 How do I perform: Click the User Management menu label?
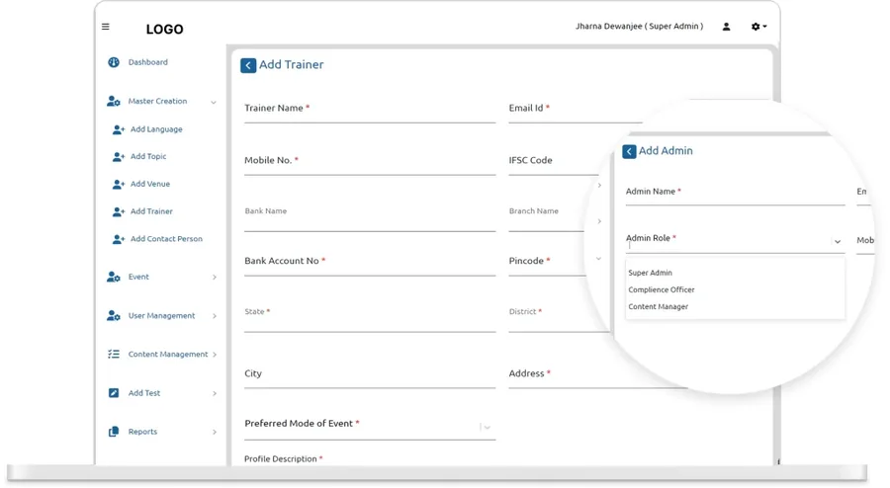[x=161, y=316]
